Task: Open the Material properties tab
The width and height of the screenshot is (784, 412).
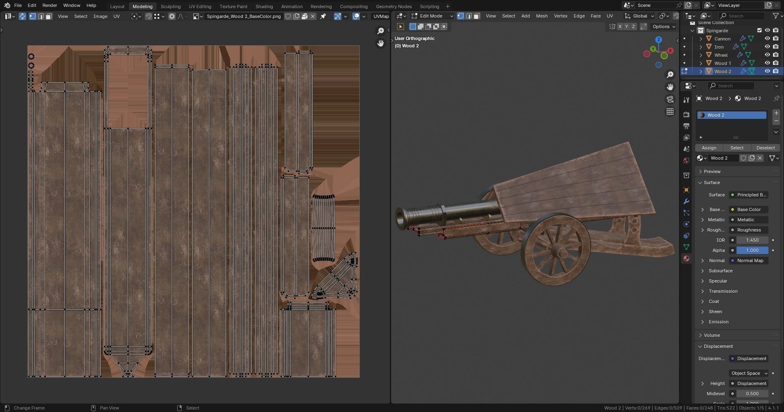Action: click(x=686, y=258)
